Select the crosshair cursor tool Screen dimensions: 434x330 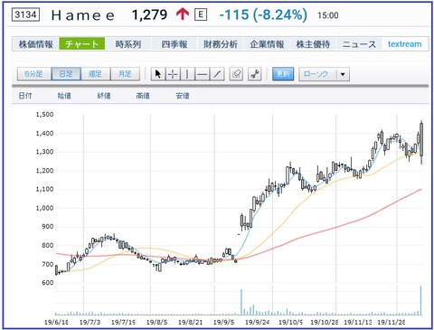coord(173,74)
